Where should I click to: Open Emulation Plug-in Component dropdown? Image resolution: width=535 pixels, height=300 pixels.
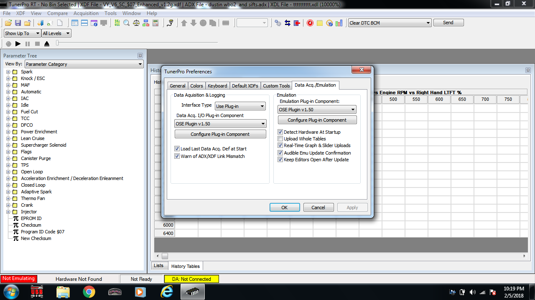(317, 110)
